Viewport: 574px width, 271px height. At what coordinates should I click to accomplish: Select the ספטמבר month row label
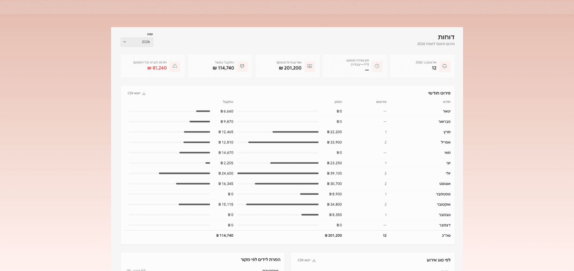pyautogui.click(x=443, y=194)
